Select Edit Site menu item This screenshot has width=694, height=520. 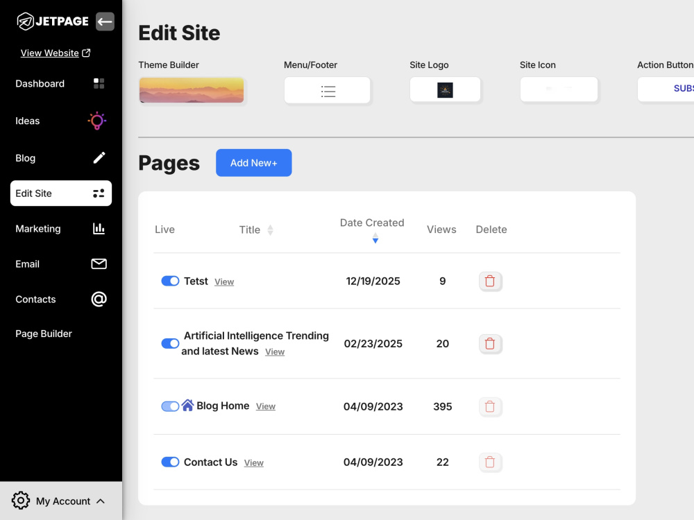pos(61,193)
